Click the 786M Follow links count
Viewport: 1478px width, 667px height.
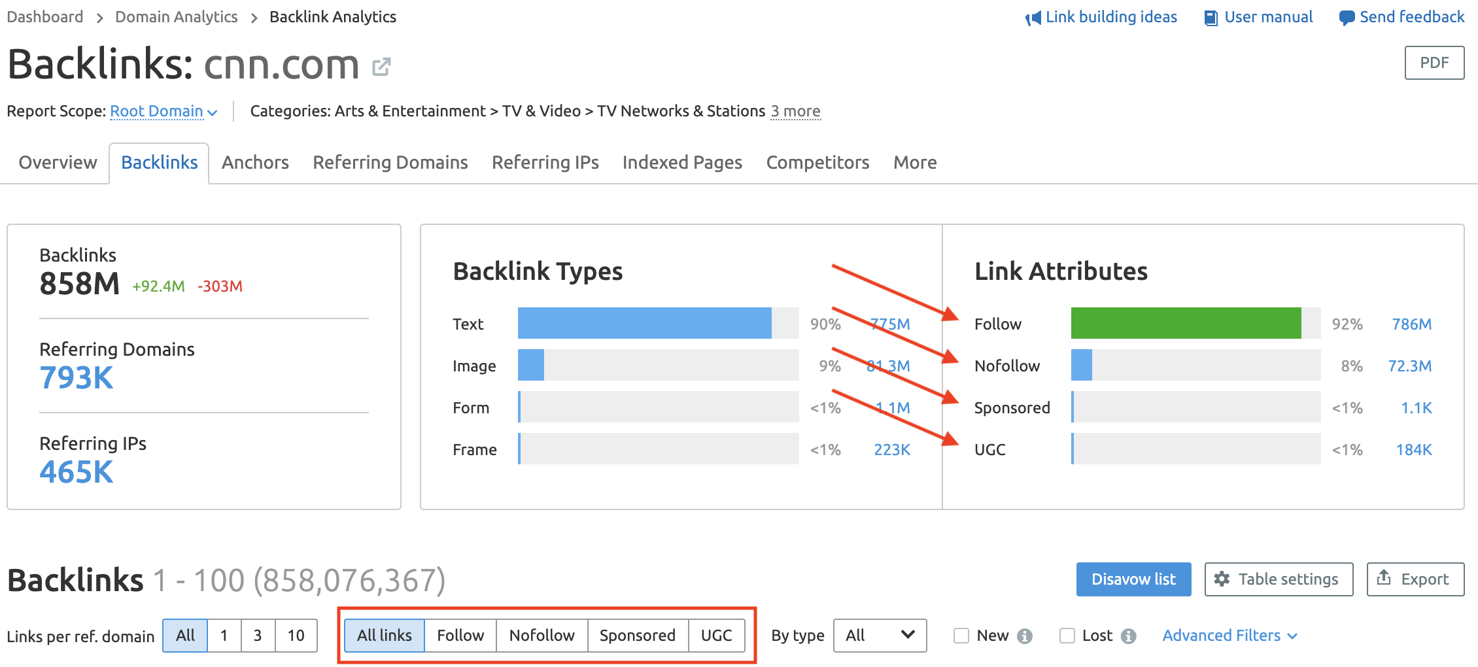[1411, 324]
